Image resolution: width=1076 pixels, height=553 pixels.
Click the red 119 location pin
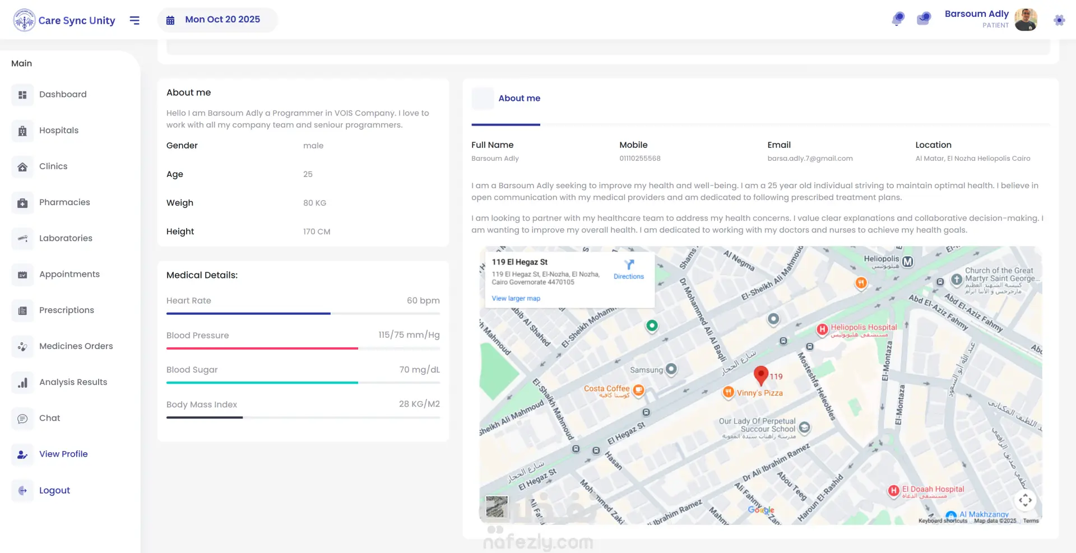760,375
